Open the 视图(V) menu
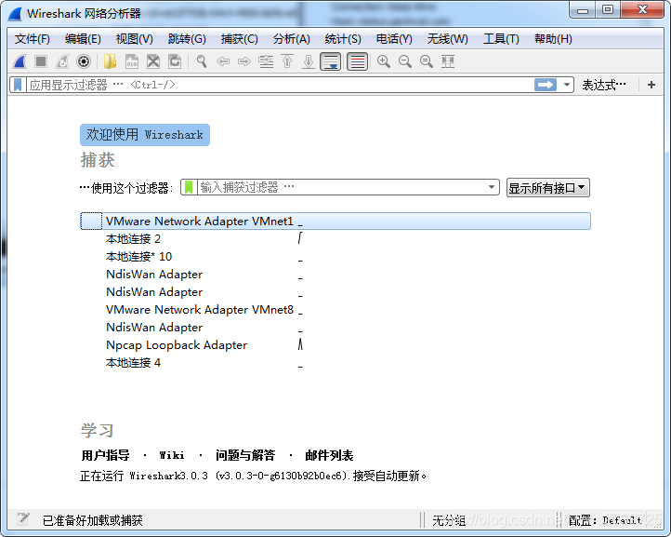The width and height of the screenshot is (671, 537). coord(135,39)
